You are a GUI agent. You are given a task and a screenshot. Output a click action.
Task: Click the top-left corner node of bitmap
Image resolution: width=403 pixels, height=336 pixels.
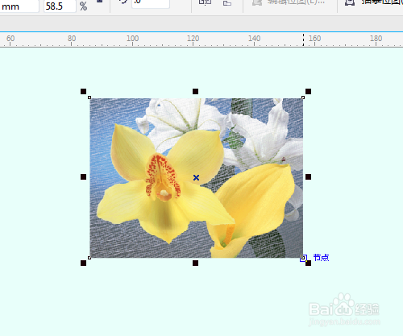tap(89, 97)
